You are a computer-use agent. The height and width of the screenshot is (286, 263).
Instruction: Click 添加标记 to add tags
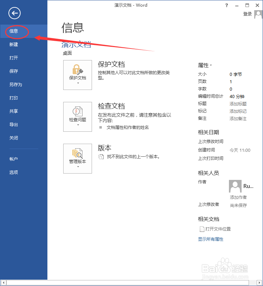click(x=238, y=111)
